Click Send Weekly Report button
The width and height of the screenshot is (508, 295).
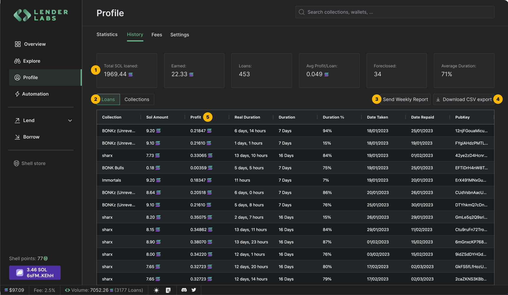pos(405,99)
